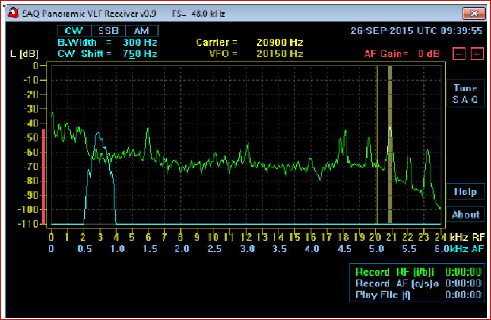The height and width of the screenshot is (320, 491).
Task: Click the B.Width 300 Hz value
Action: click(140, 42)
